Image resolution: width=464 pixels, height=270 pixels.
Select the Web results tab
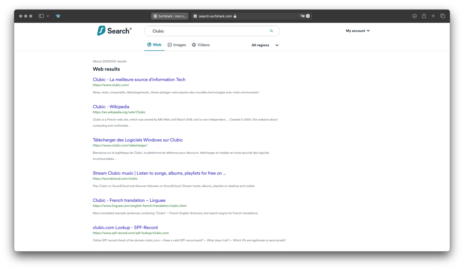(154, 45)
